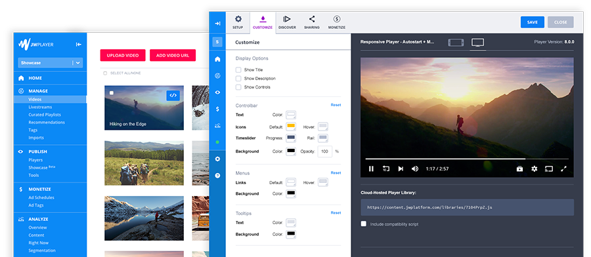Open the mountain lake reflection video thumbnail

click(x=144, y=218)
